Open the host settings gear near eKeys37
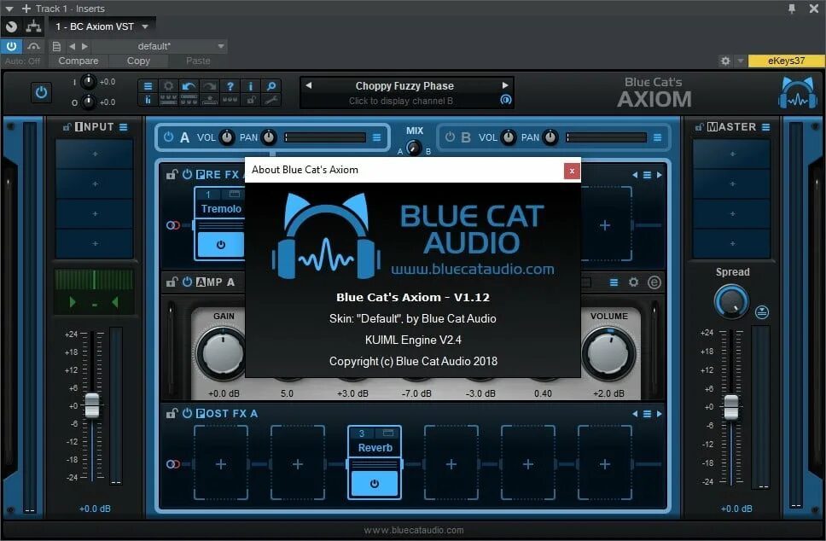Screen dimensions: 826x541 click(725, 61)
